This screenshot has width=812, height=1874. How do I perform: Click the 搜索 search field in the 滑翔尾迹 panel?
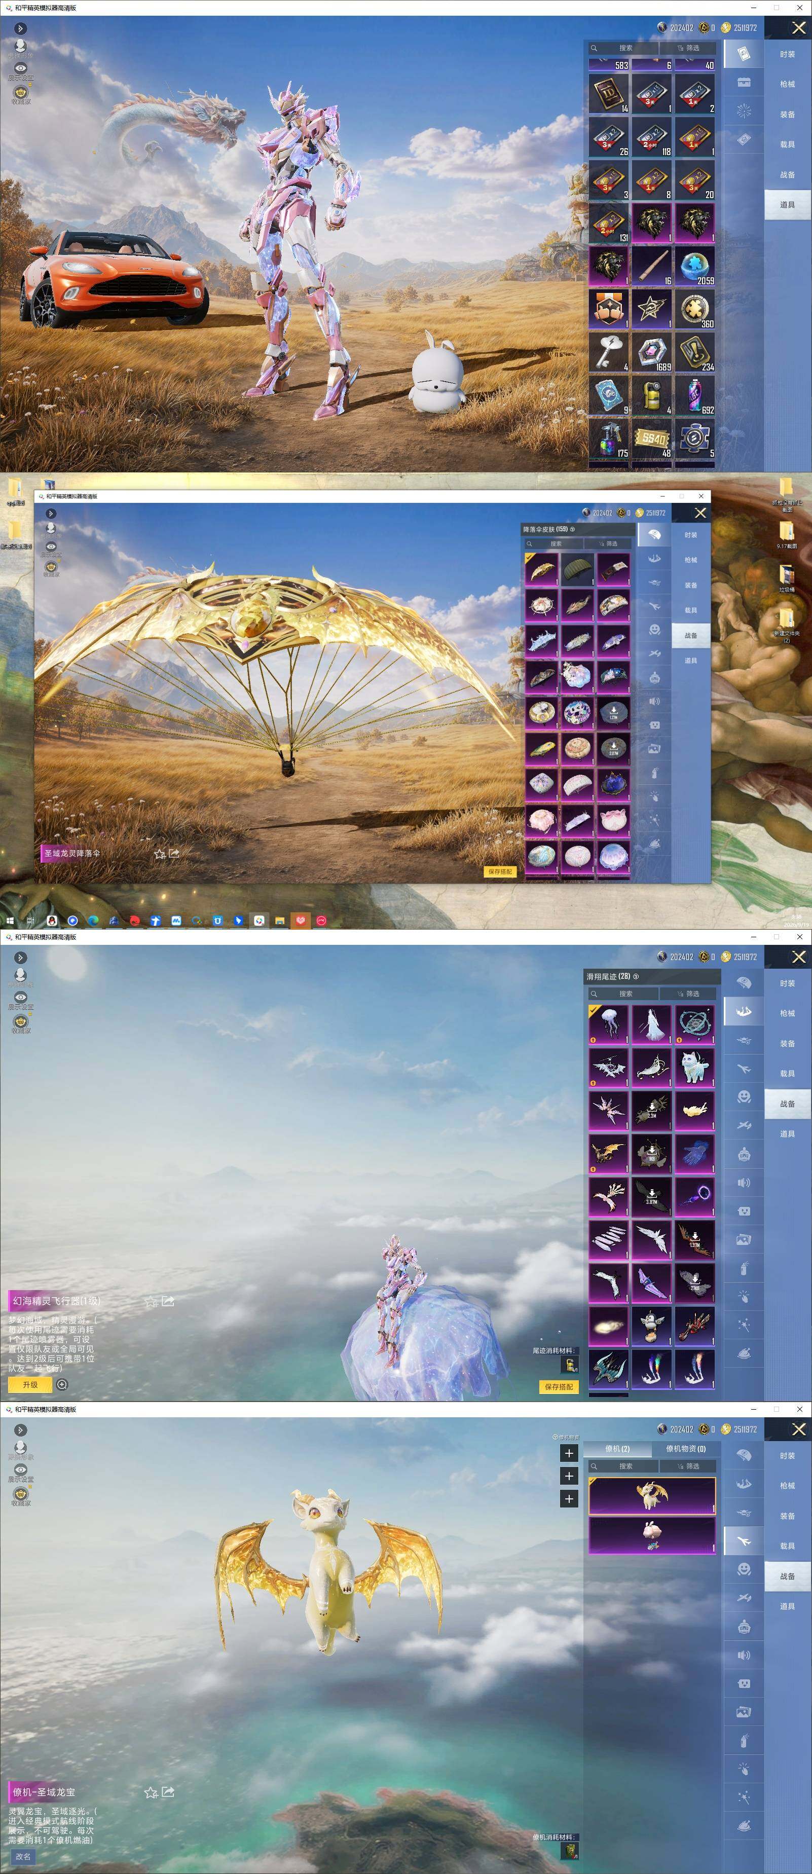pos(623,994)
